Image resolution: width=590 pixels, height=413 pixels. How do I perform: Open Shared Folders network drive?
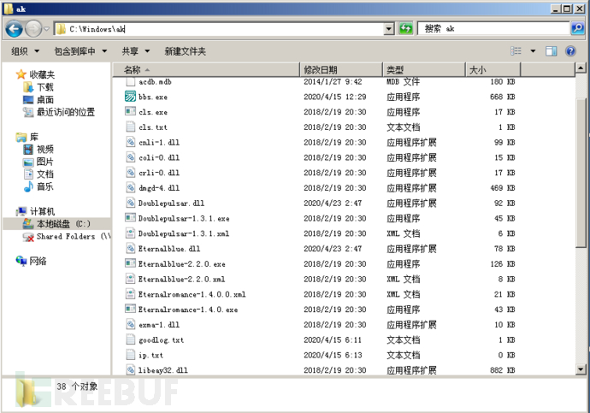(74, 236)
